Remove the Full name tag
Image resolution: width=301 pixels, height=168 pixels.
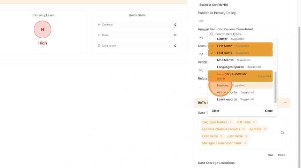pos(254,122)
